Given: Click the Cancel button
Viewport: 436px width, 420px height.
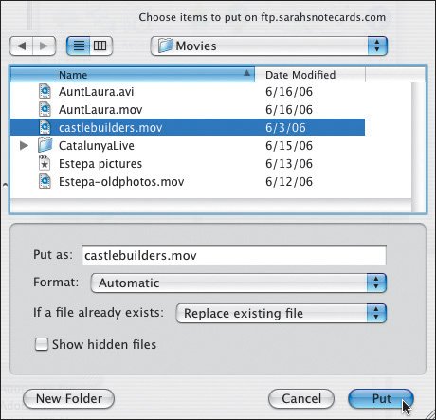Looking at the screenshot, I should (301, 398).
